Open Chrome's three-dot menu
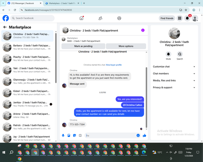 click(199, 10)
